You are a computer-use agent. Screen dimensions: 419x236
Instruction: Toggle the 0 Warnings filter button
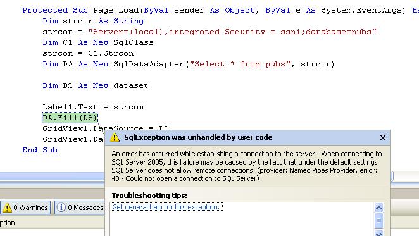26,208
